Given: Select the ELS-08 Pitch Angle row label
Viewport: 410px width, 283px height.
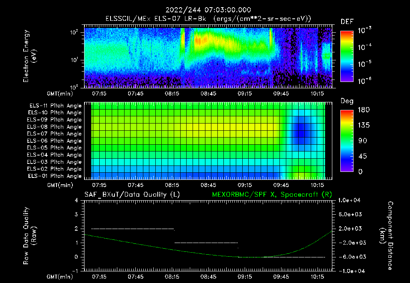Looking at the screenshot, I should click(x=54, y=127).
